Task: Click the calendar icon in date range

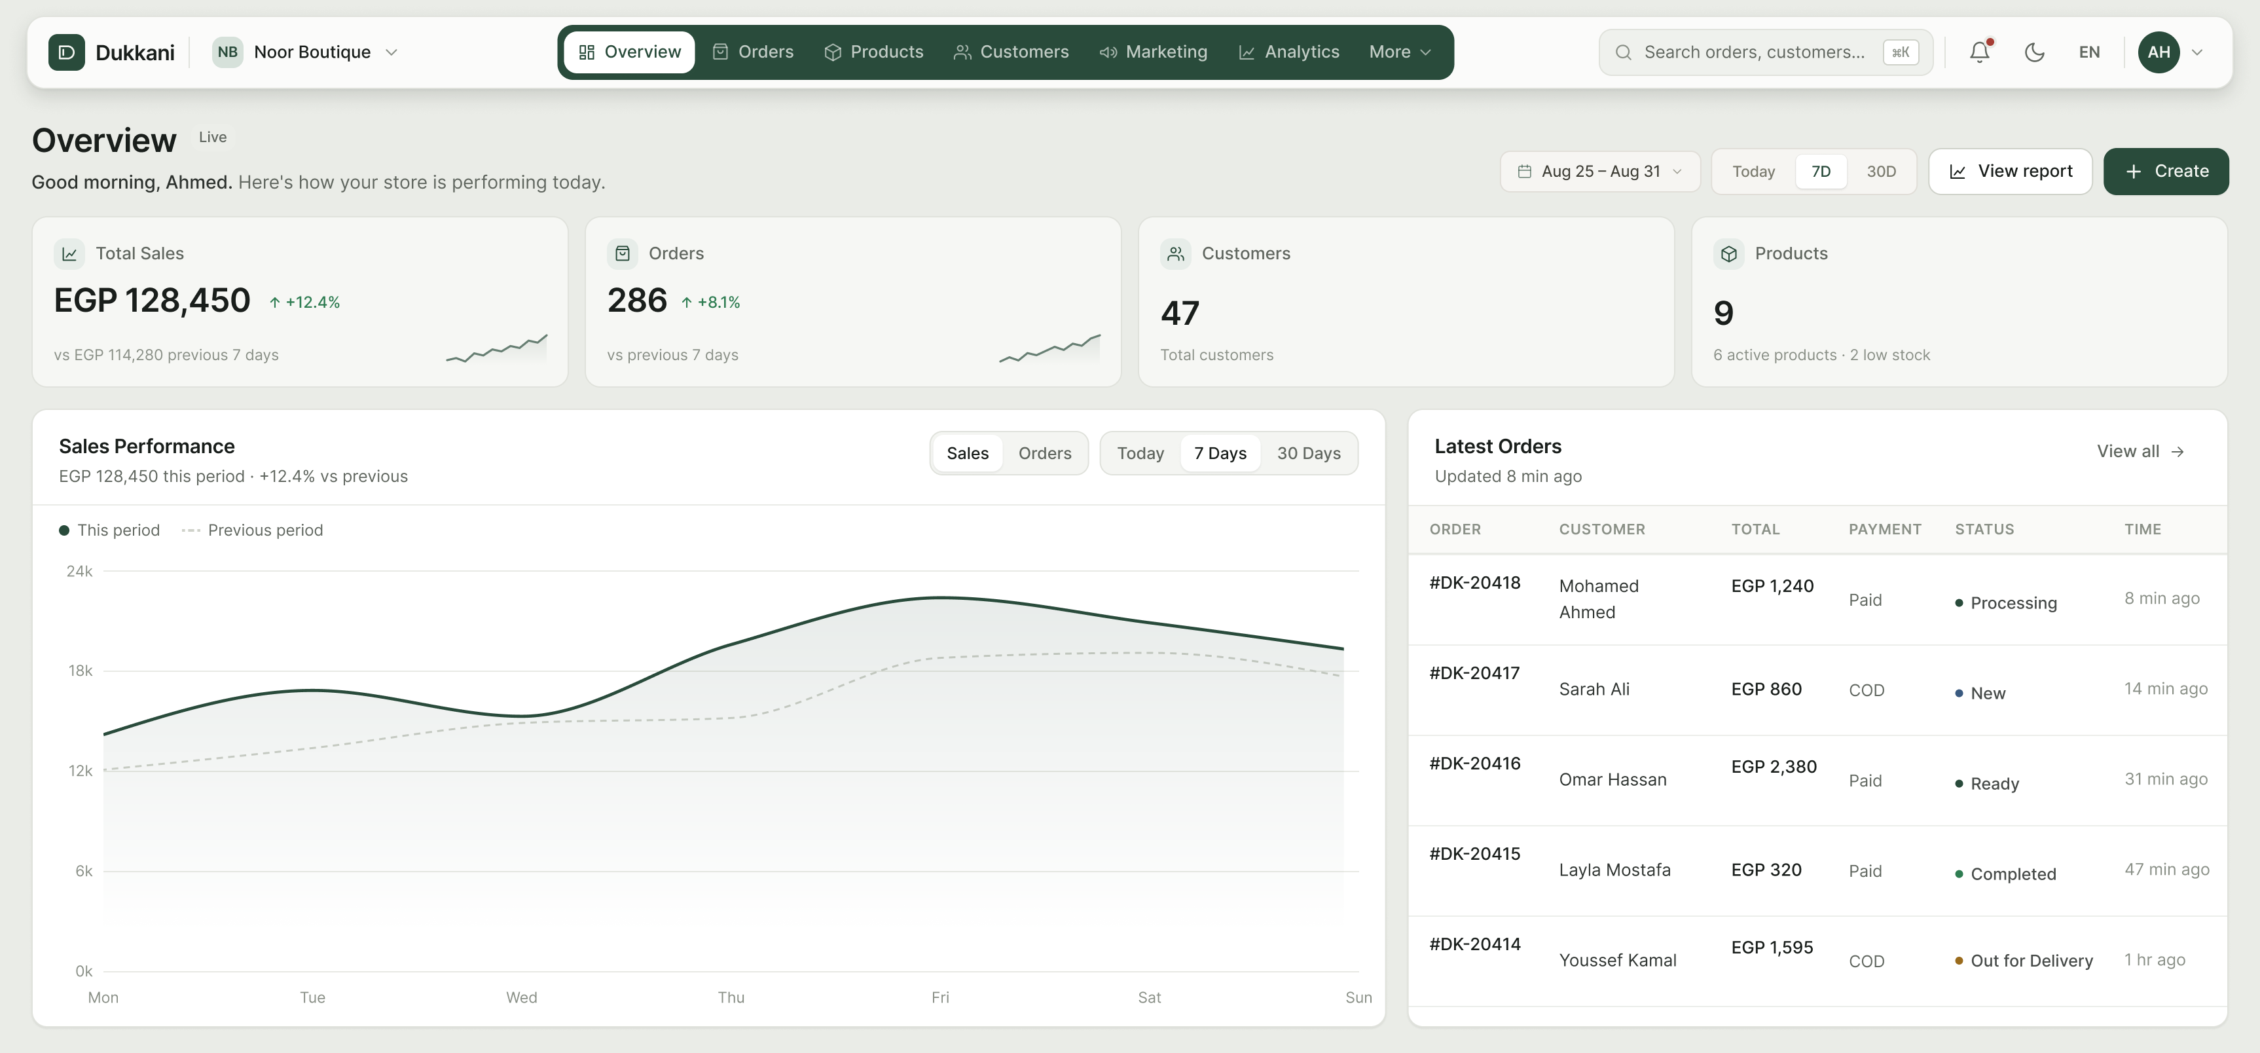Action: point(1525,172)
